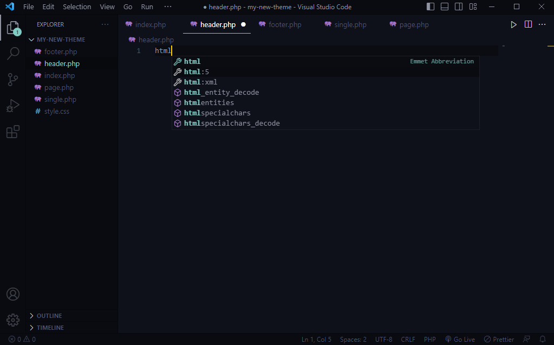Screen dimensions: 554x345
Task: Change language mode PHP in status bar
Action: (x=429, y=340)
